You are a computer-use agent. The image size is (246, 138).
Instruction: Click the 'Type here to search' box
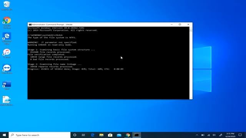point(40,135)
